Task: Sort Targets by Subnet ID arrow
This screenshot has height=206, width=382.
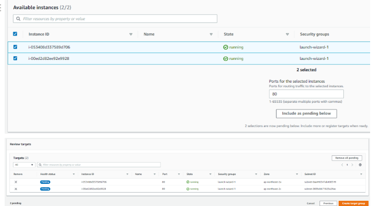Action: pyautogui.click(x=361, y=175)
